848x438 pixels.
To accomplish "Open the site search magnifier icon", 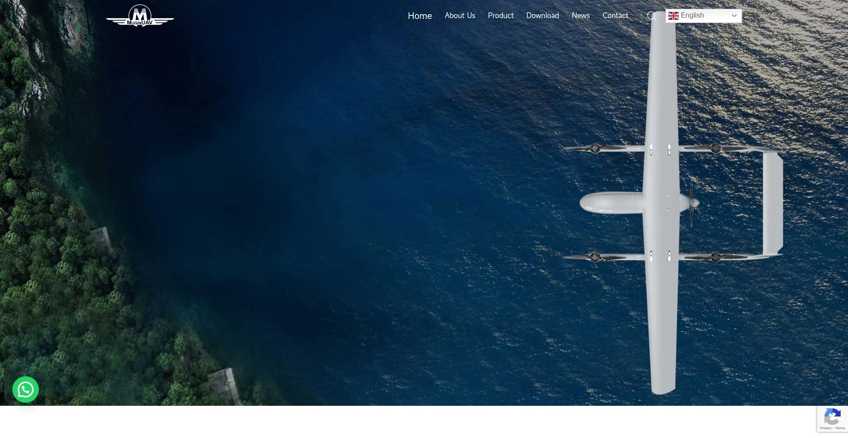I will pos(651,16).
